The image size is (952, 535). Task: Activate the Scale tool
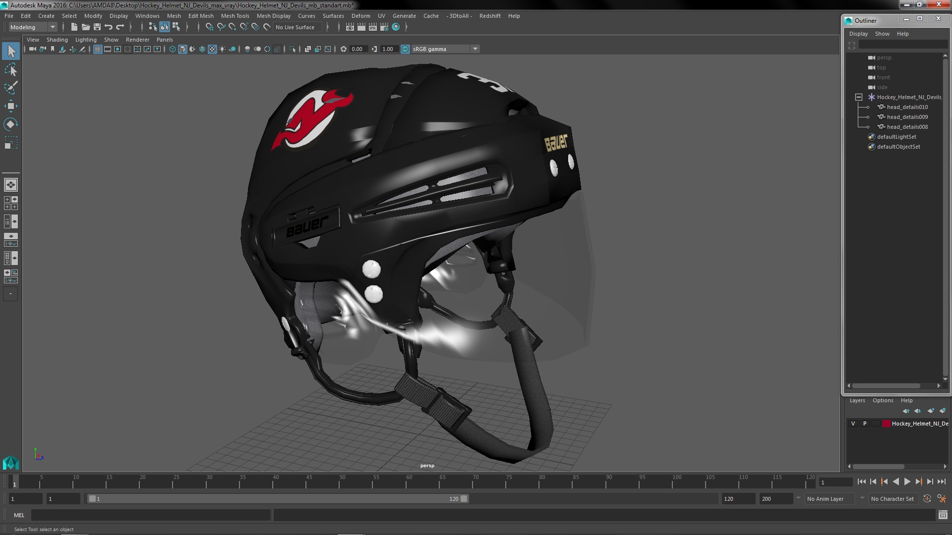pos(11,143)
